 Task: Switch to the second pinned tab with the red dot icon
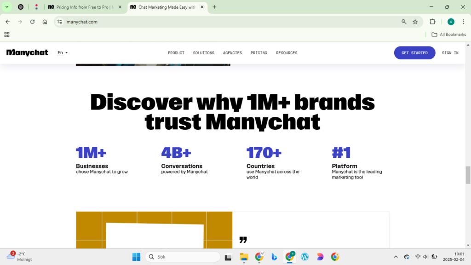point(37,7)
